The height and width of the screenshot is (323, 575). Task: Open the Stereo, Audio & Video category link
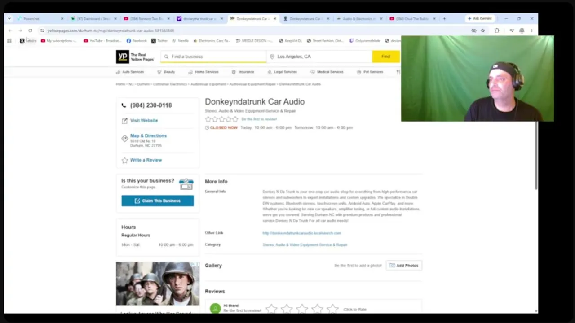pos(305,245)
